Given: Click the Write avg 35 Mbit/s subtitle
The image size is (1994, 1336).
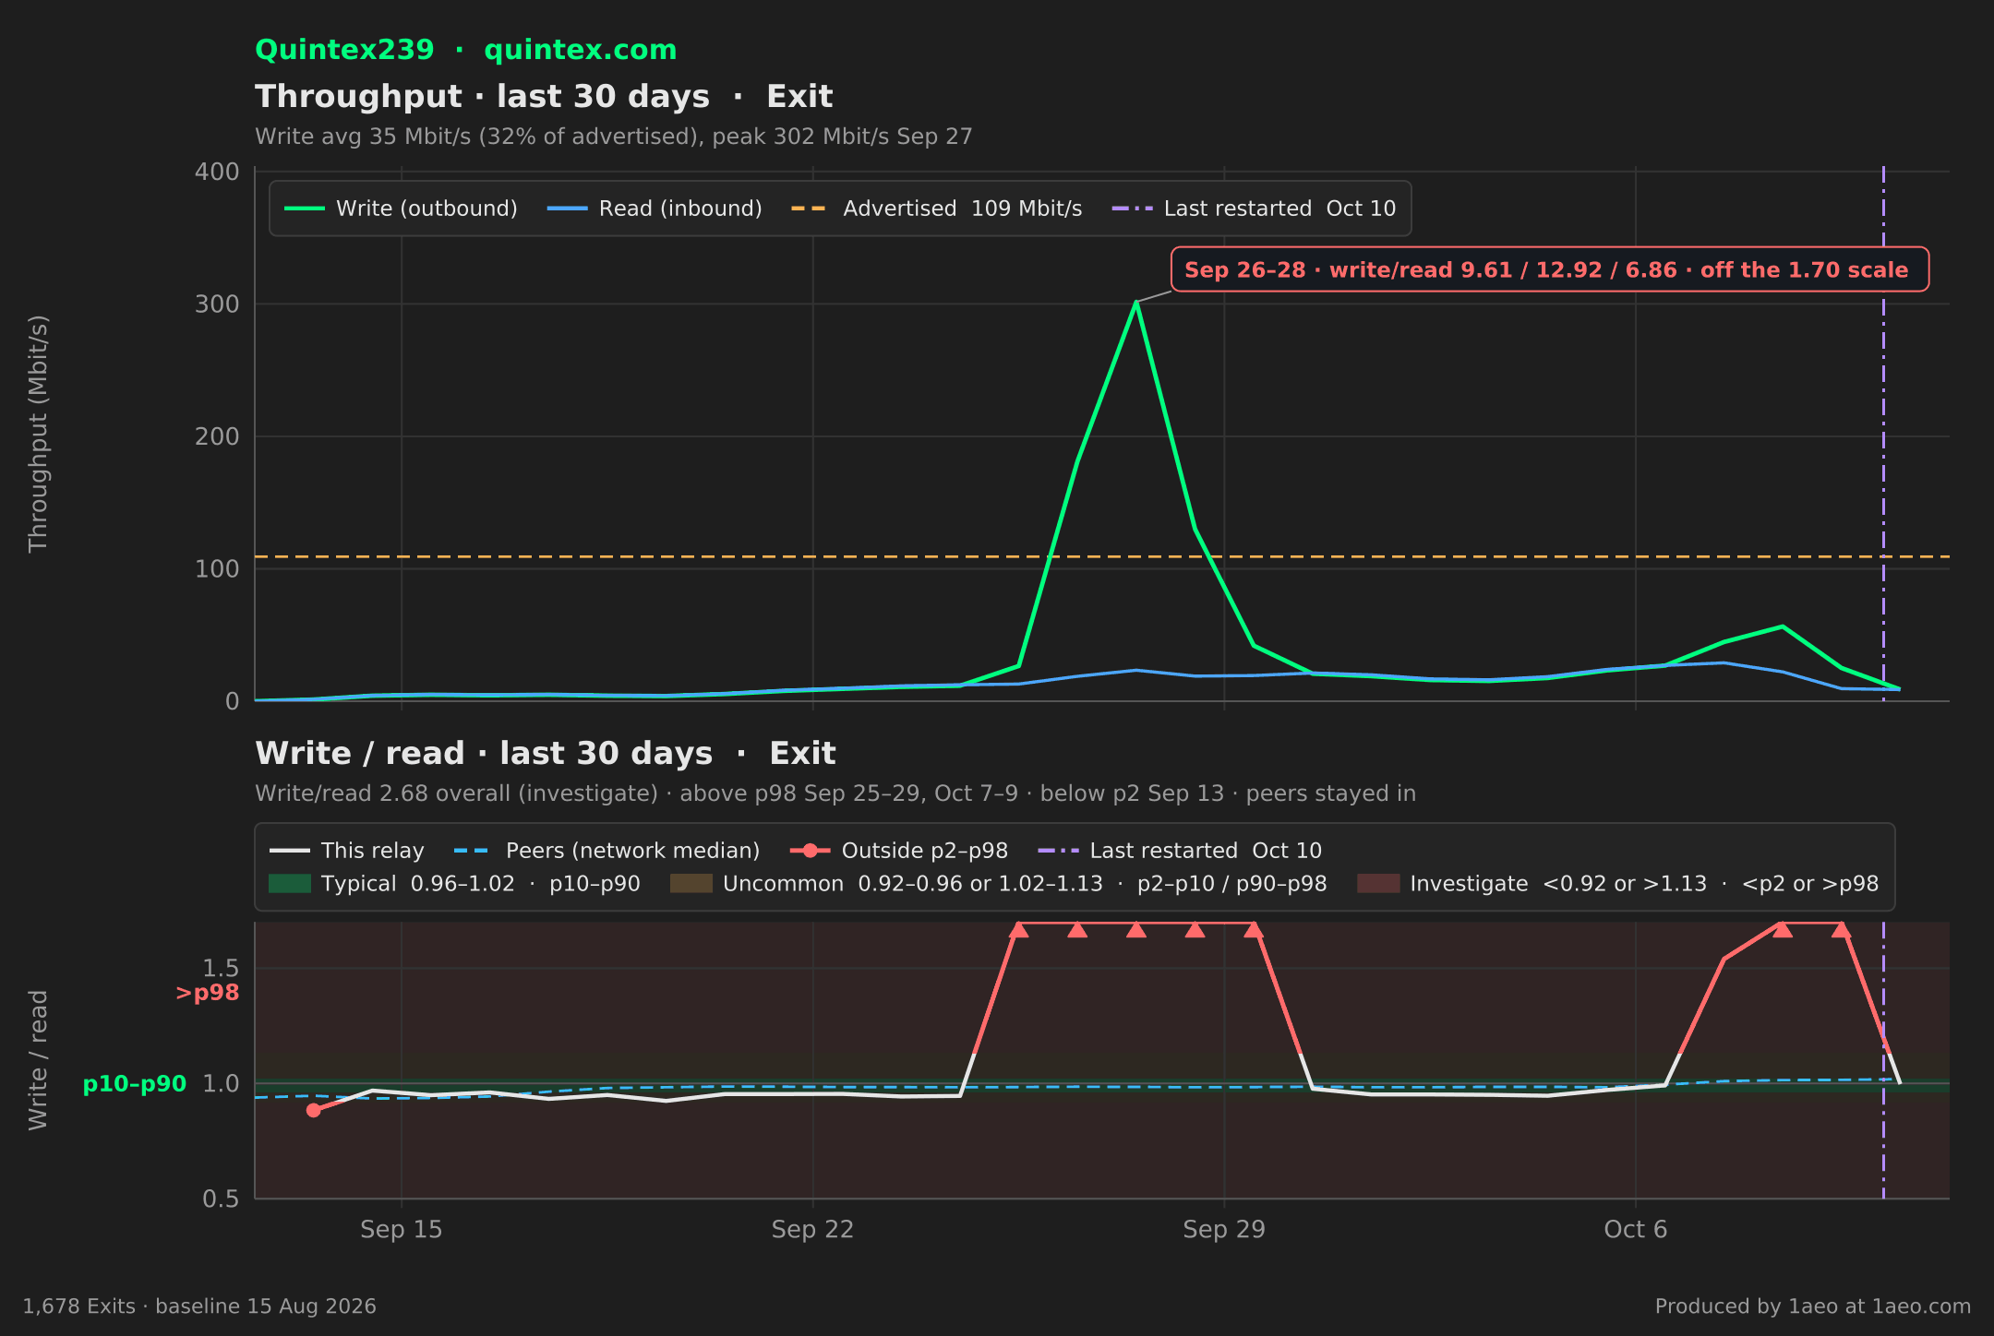Looking at the screenshot, I should point(614,137).
